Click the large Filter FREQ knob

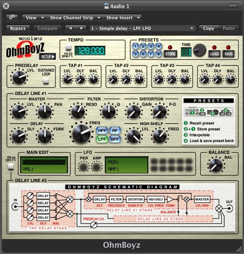point(81,134)
